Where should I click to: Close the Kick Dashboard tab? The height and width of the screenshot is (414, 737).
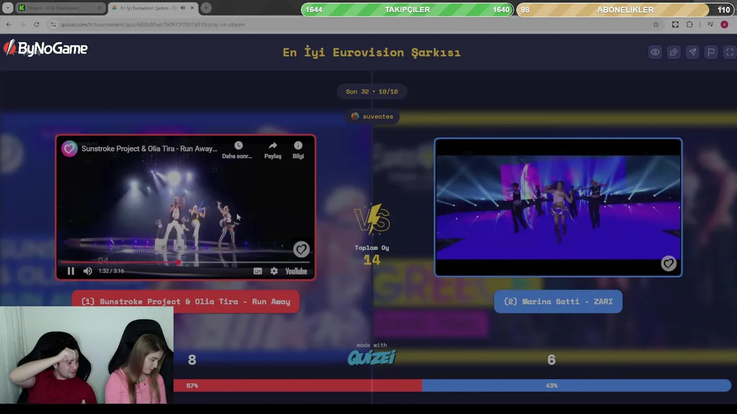click(x=100, y=8)
